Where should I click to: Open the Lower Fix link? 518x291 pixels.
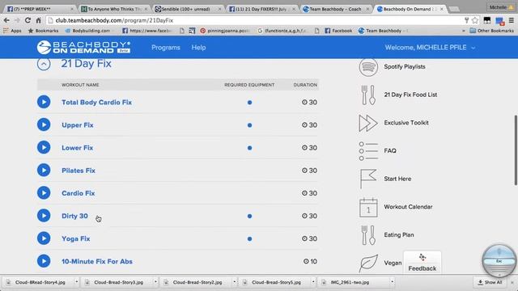(78, 148)
